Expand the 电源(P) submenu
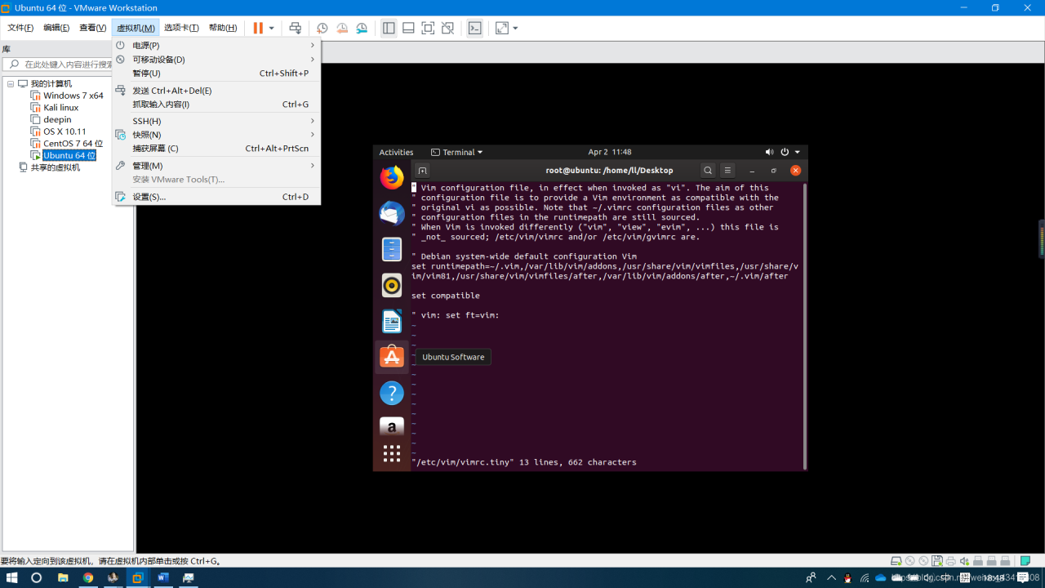 pos(216,46)
